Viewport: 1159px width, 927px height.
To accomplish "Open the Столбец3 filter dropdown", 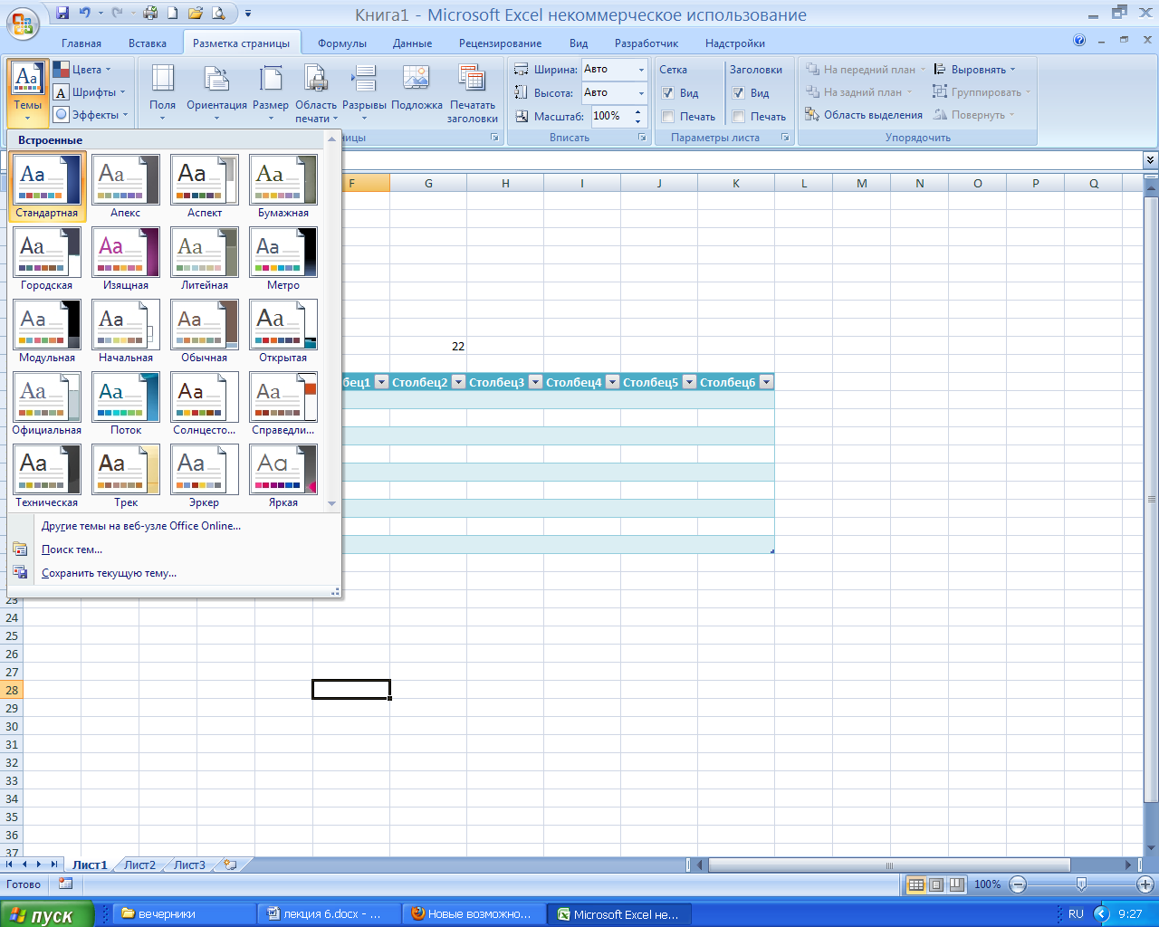I will pyautogui.click(x=535, y=382).
